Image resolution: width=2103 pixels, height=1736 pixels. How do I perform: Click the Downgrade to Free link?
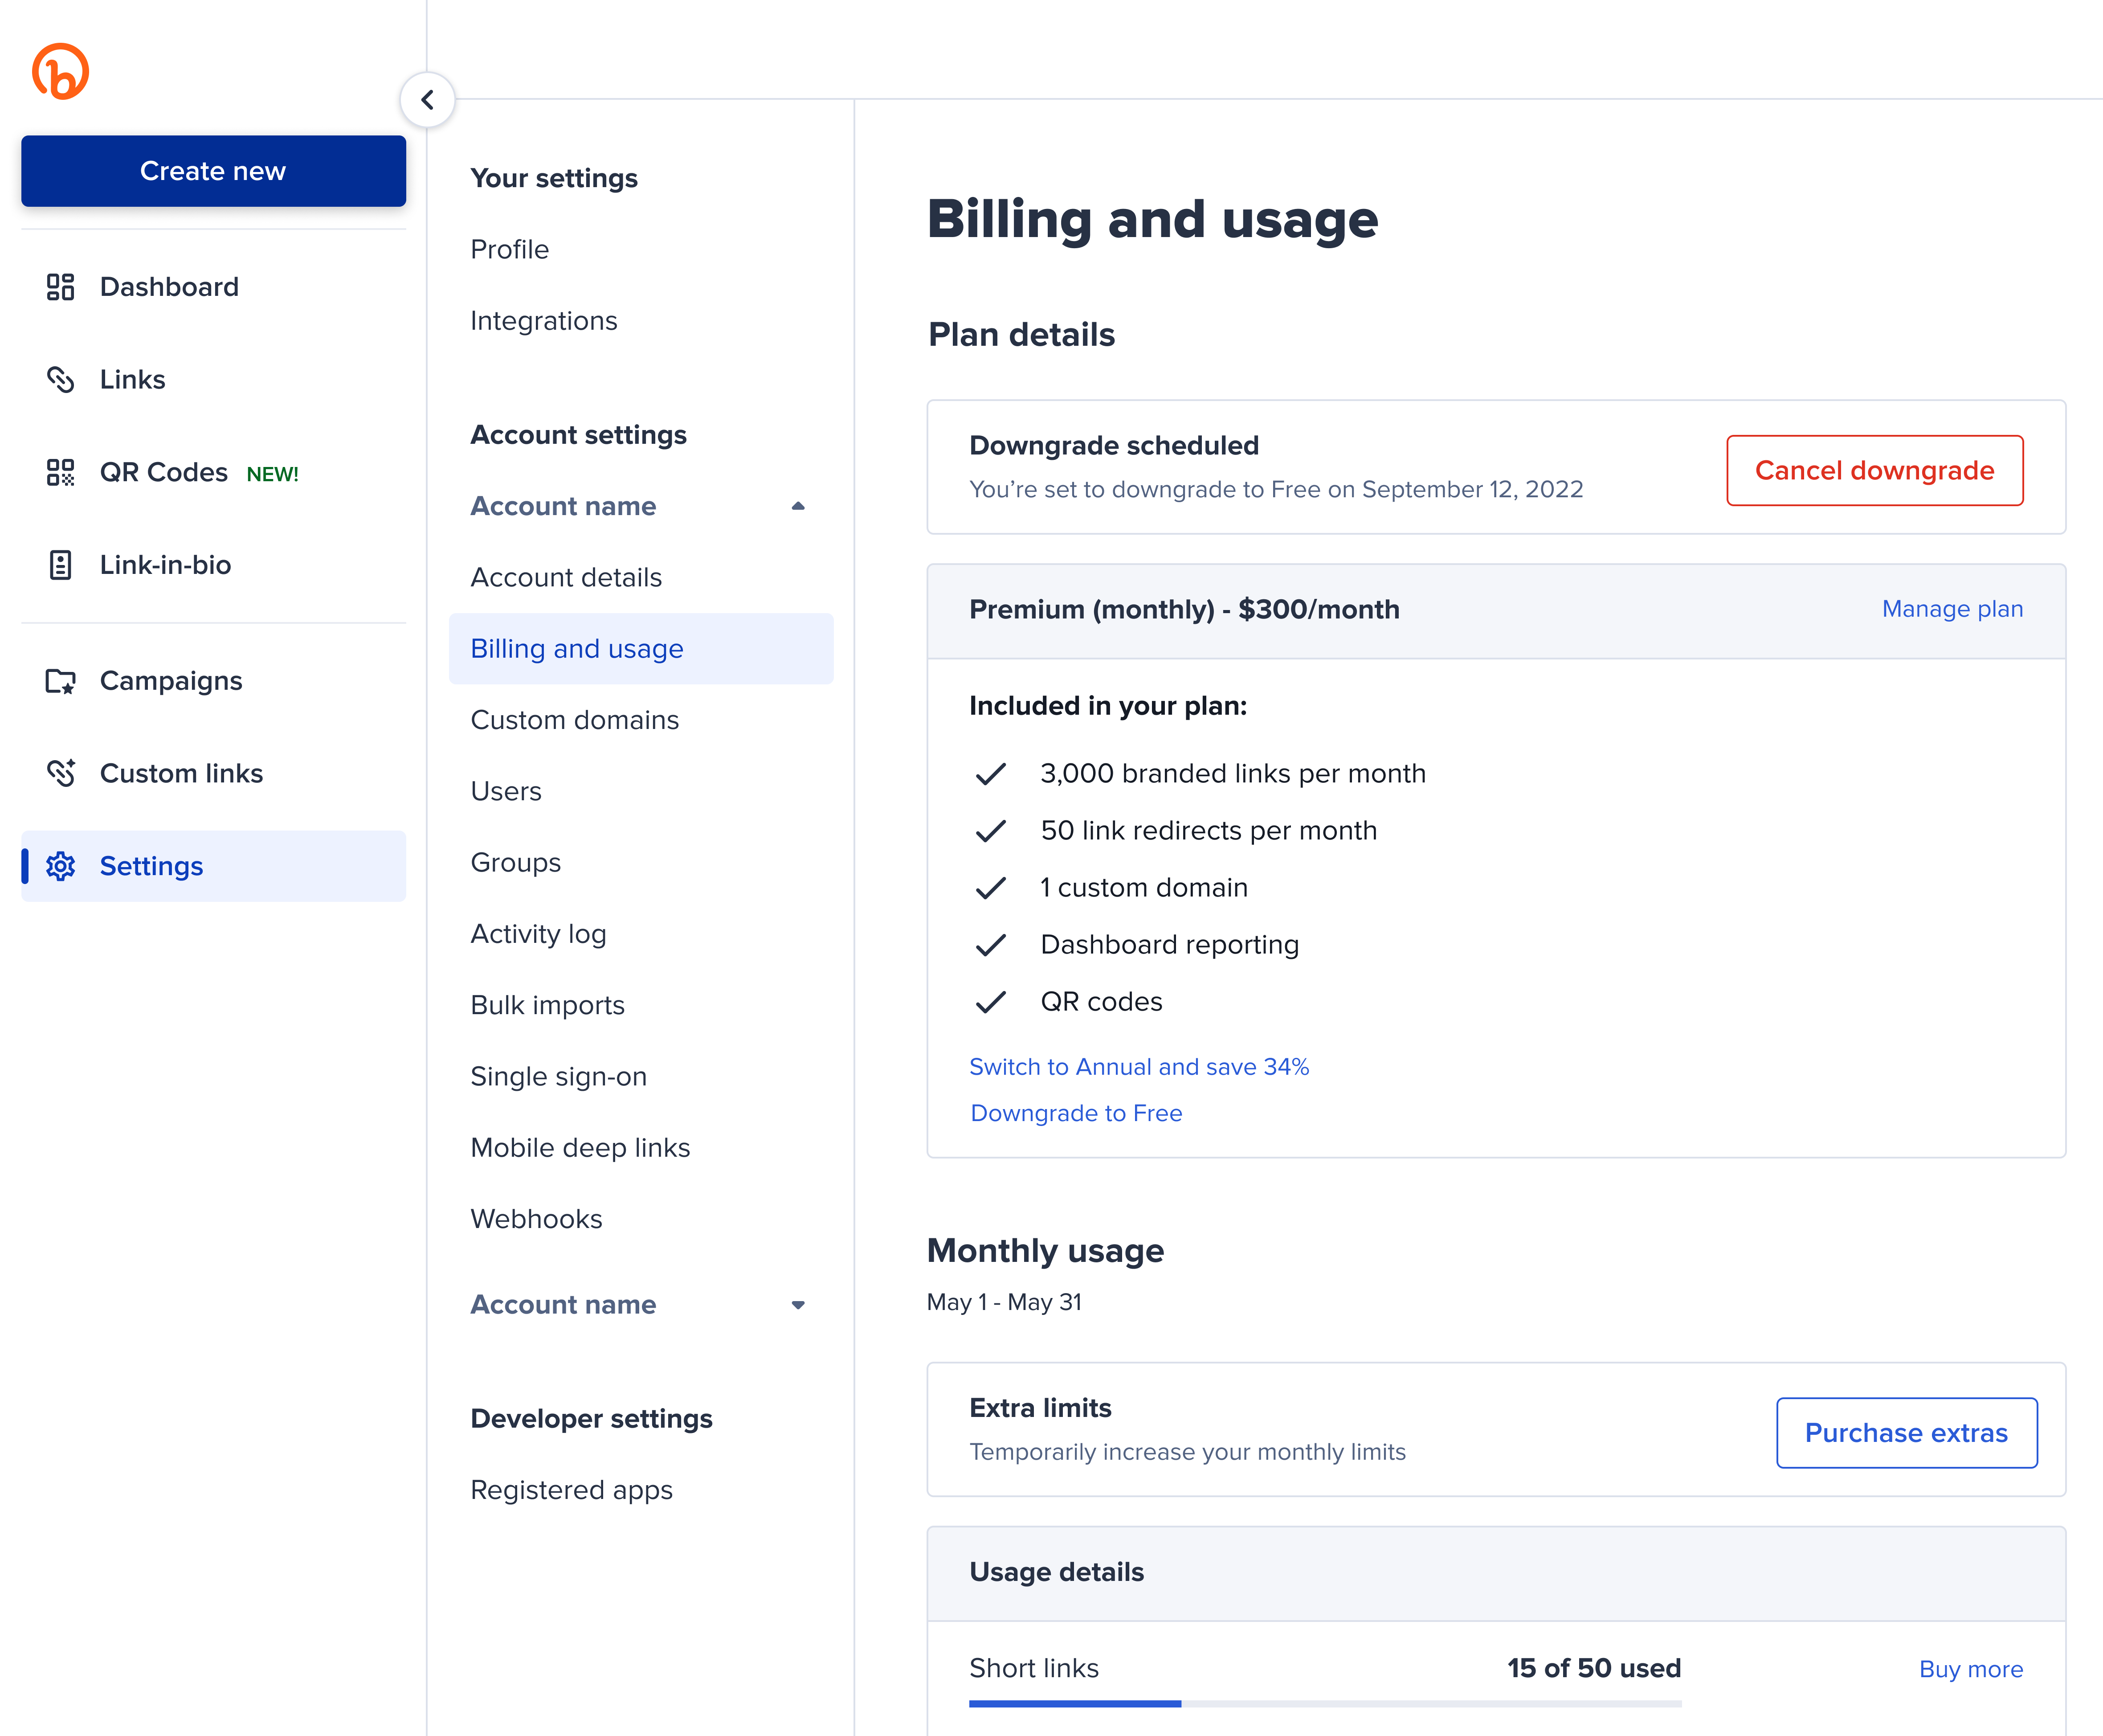coord(1077,1113)
